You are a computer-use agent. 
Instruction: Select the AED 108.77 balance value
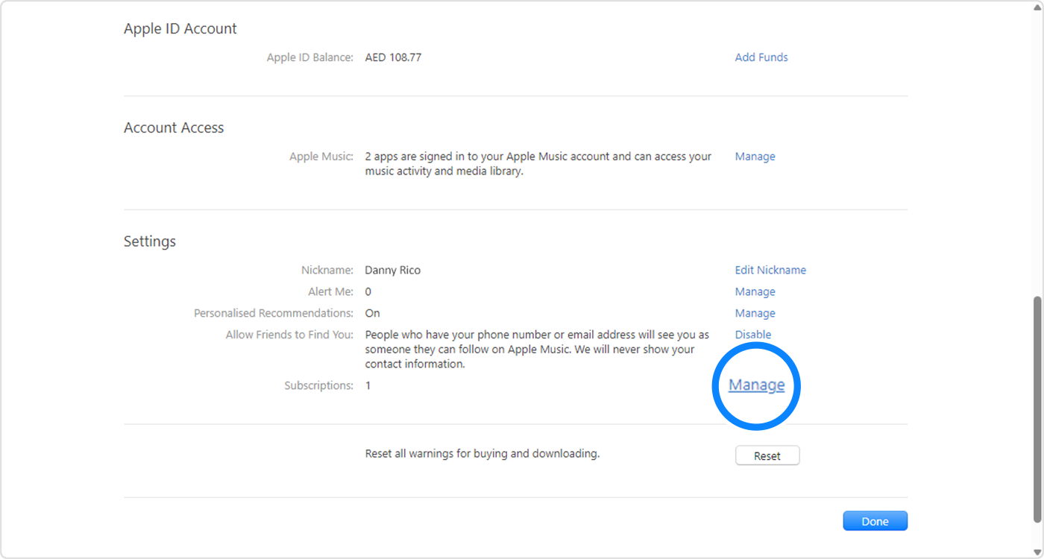coord(393,57)
